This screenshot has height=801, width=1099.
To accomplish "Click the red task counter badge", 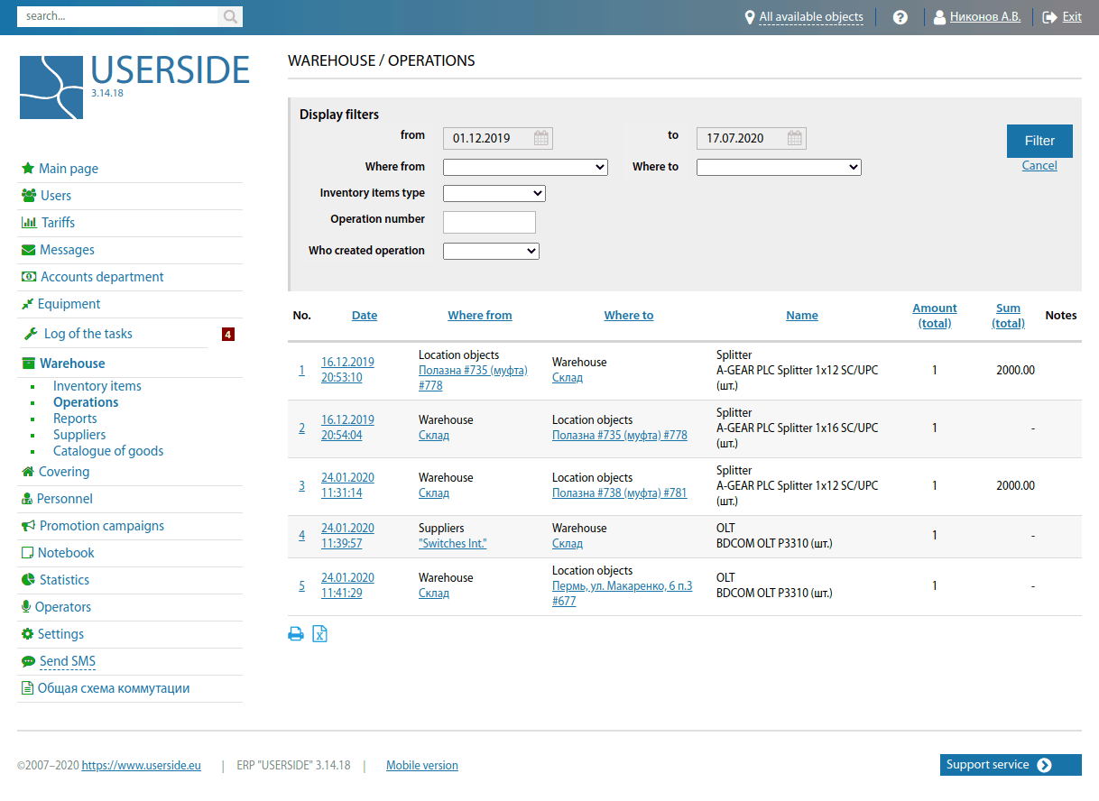I will 228,335.
